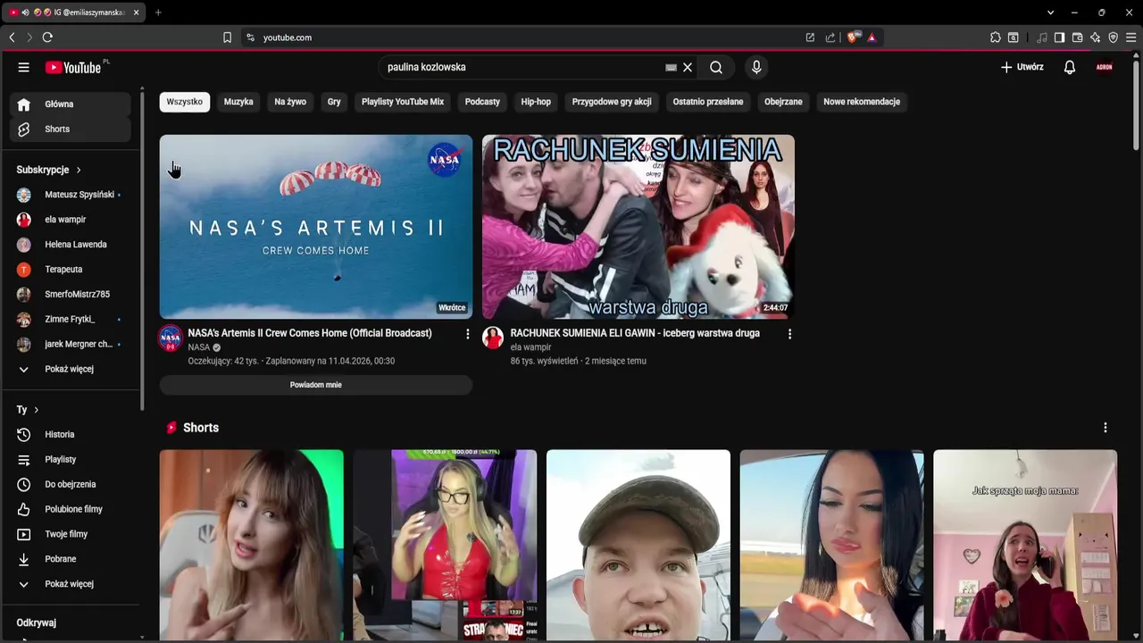Toggle the browser sidebar panel
Image resolution: width=1143 pixels, height=643 pixels.
tap(1059, 38)
